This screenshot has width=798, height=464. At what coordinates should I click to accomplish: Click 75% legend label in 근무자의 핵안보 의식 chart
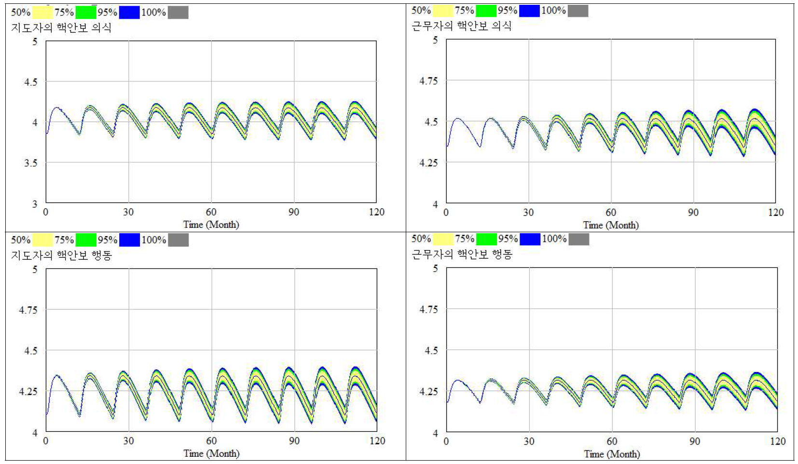[x=464, y=11]
